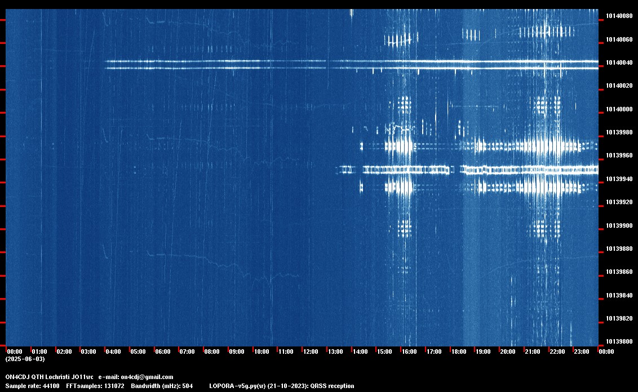Select the 10140020 frequency label
638x392 pixels.
(x=619, y=85)
